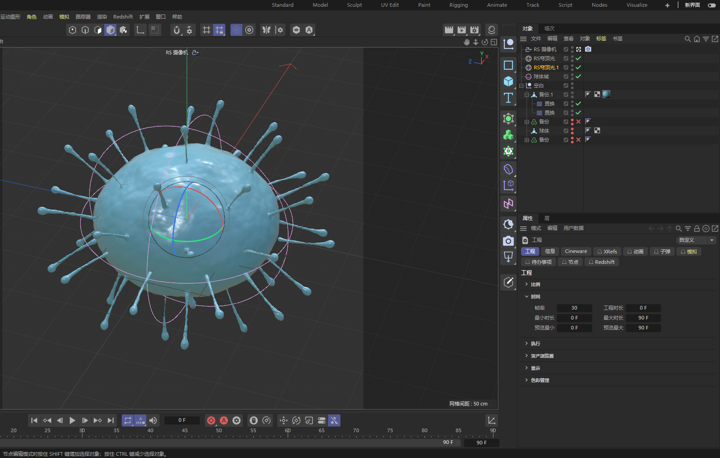Click the record keyframe red diamond button
720x458 pixels.
tap(211, 420)
